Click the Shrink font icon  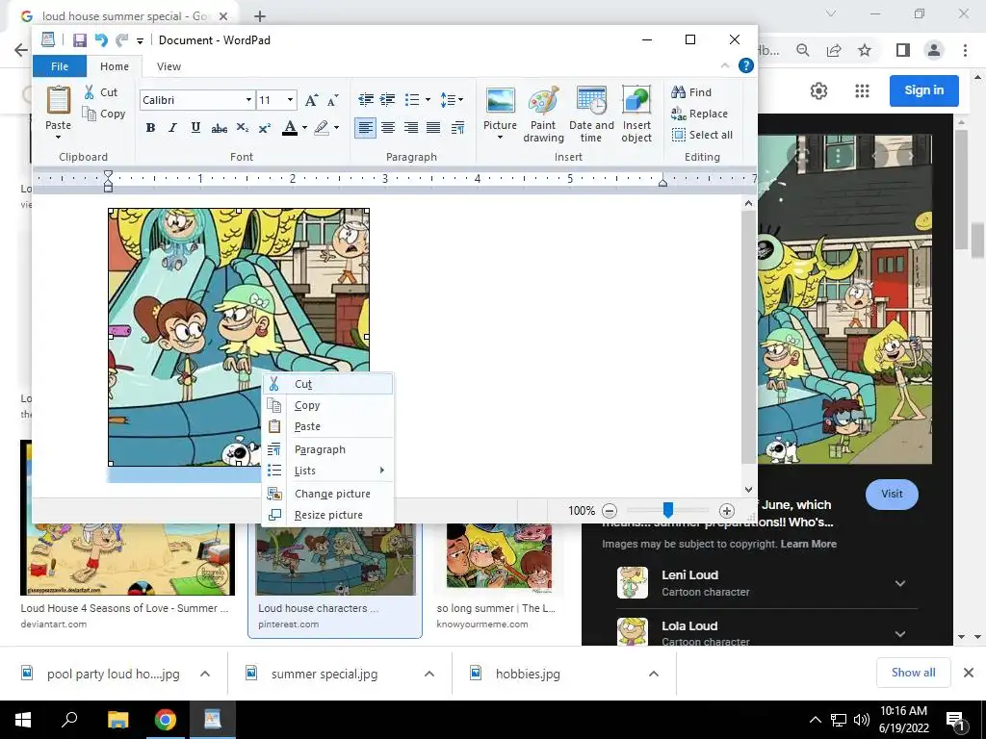(x=332, y=100)
